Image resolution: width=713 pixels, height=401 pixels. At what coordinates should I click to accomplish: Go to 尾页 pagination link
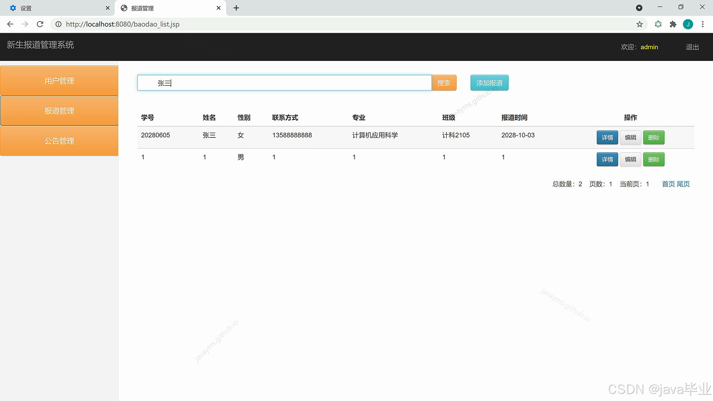(683, 184)
